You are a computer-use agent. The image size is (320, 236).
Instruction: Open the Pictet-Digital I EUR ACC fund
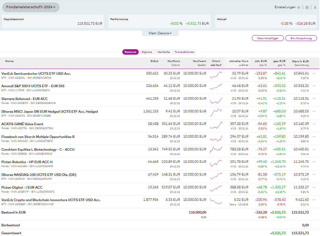pyautogui.click(x=22, y=187)
